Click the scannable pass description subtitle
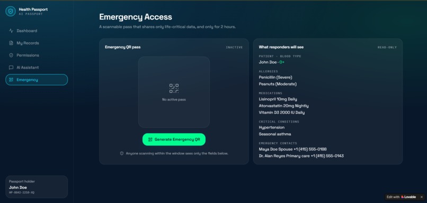427x203 pixels. pos(167,27)
